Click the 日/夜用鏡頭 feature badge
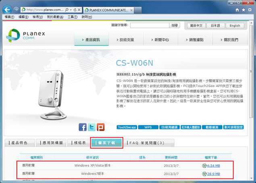The width and height of the screenshot is (256, 183). [x=169, y=127]
